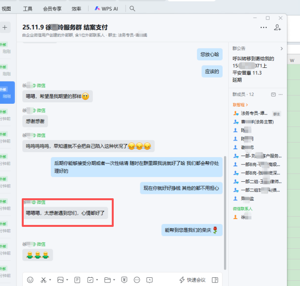The image size is (300, 286).
Task: Click the folder file icon
Action: [x=107, y=280]
